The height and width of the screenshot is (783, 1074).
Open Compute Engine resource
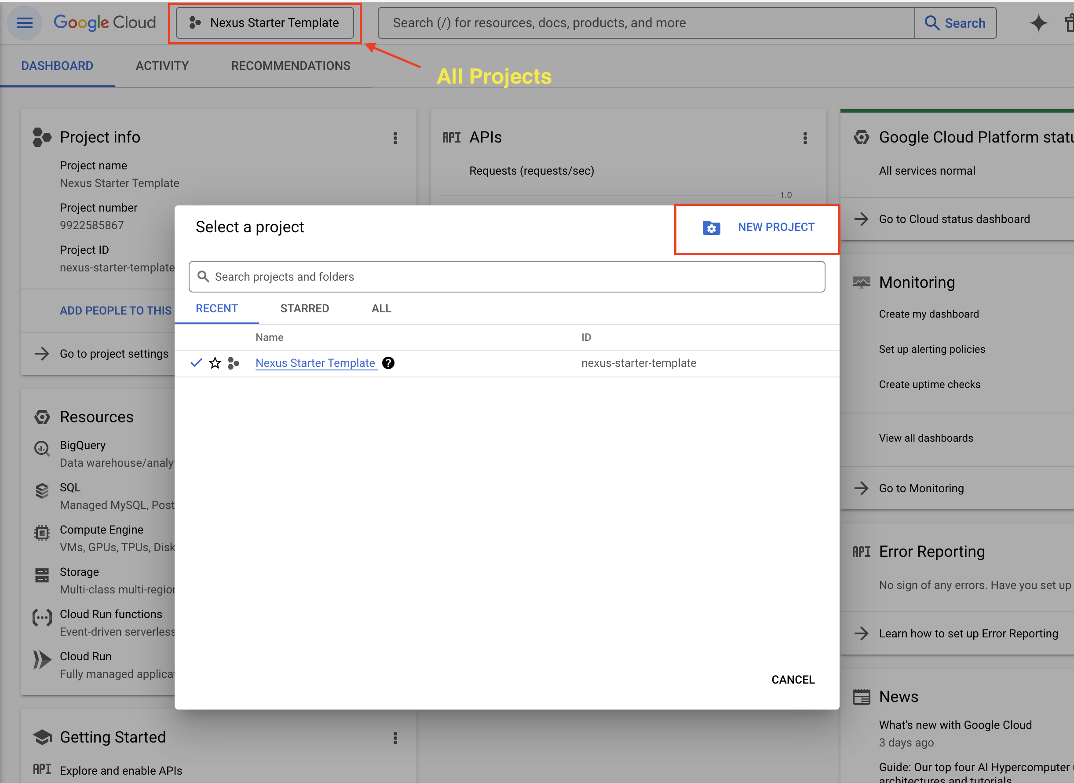(102, 530)
